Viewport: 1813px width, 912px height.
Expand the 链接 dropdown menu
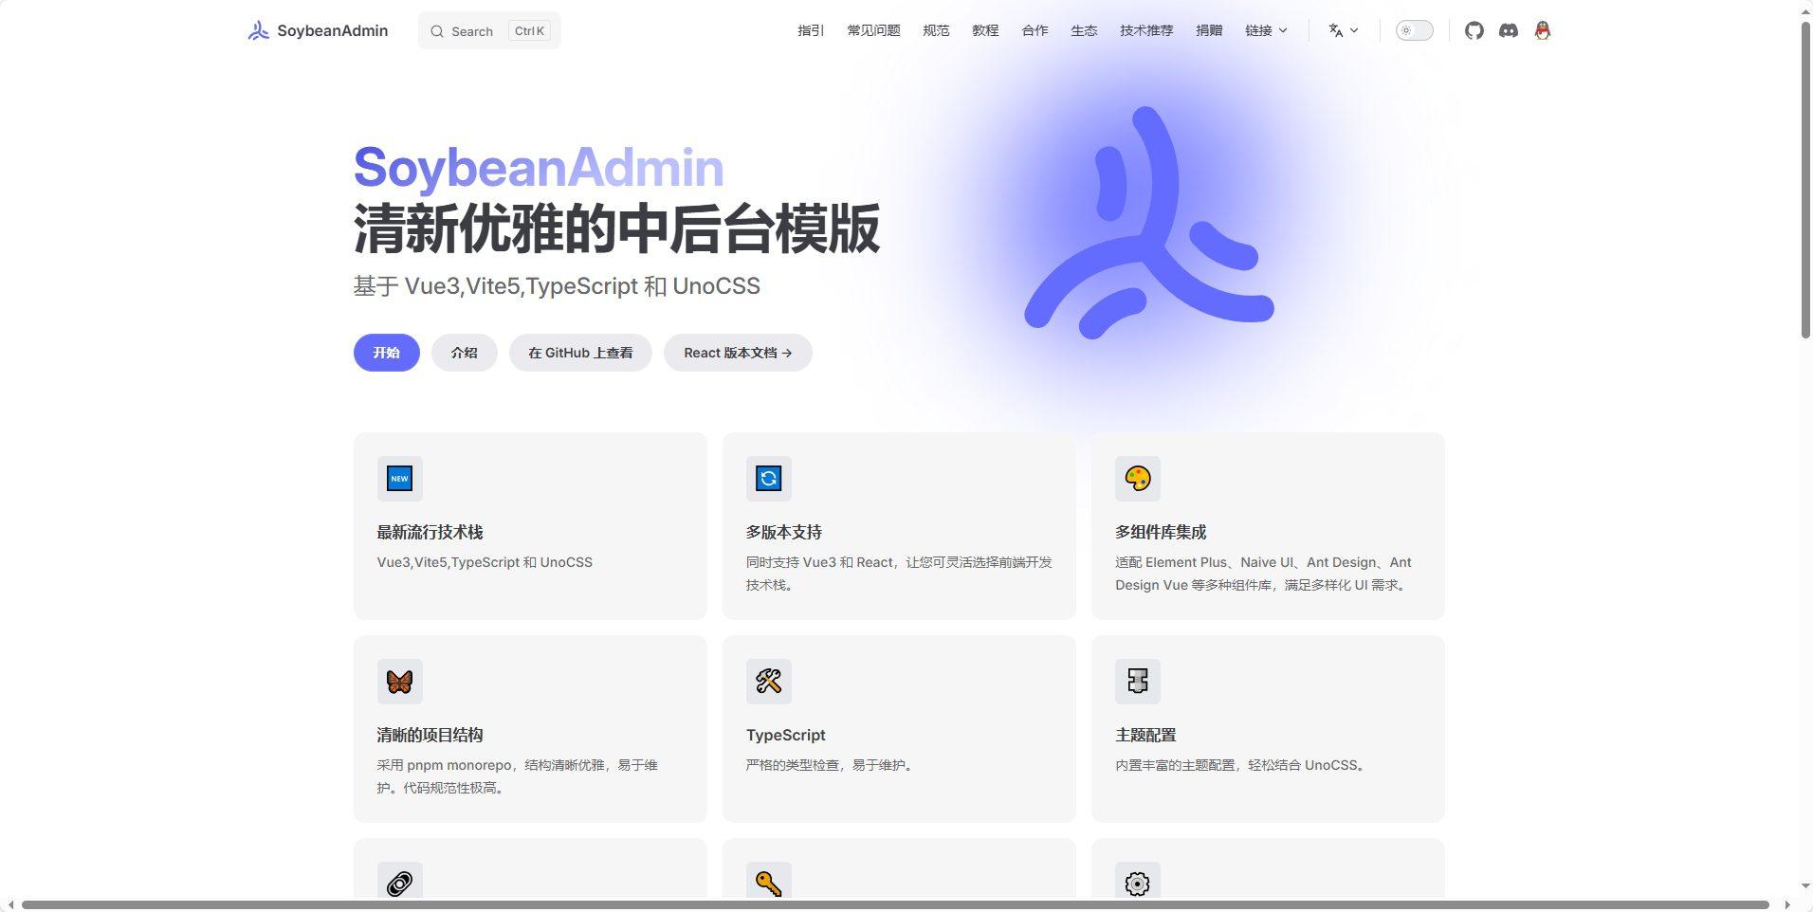tap(1266, 30)
